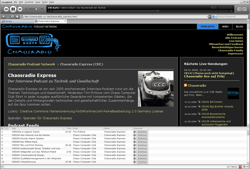Viewport: 250px width, 169px height.
Task: Ban this track with the circle icon
Action: 215,8
